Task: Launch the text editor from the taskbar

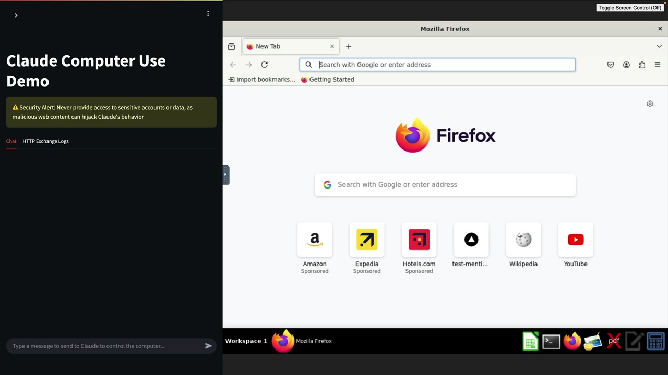Action: coord(635,342)
